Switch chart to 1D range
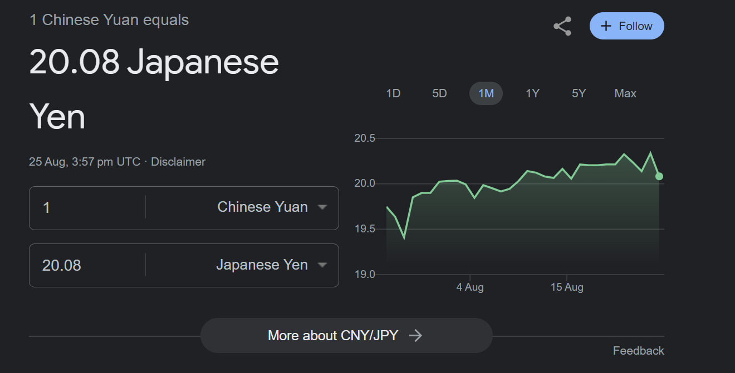 [x=393, y=93]
